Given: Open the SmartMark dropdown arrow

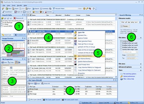Looking at the screenshot, I should pyautogui.click(x=12, y=12).
